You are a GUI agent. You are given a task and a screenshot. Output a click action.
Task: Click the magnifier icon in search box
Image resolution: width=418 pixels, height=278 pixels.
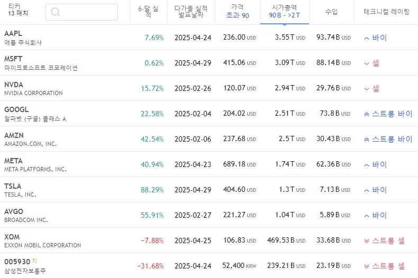55,12
